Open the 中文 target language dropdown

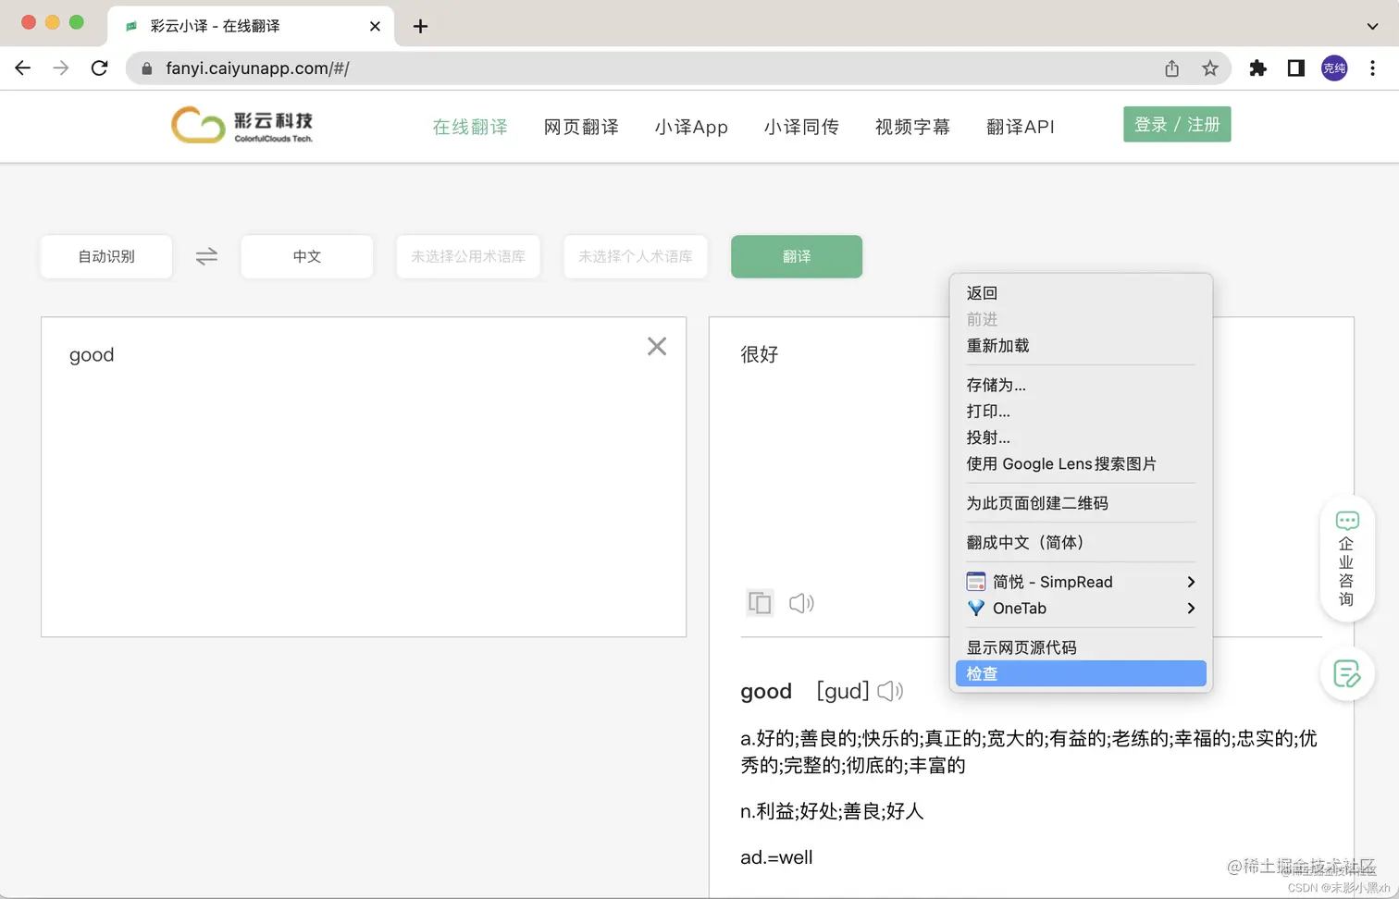click(306, 256)
